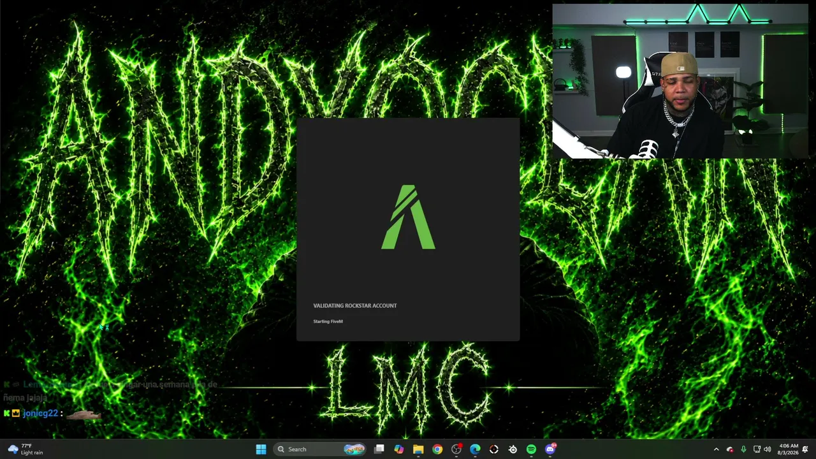This screenshot has width=816, height=459.
Task: Click the Validating Rockstar Account status text
Action: click(355, 306)
